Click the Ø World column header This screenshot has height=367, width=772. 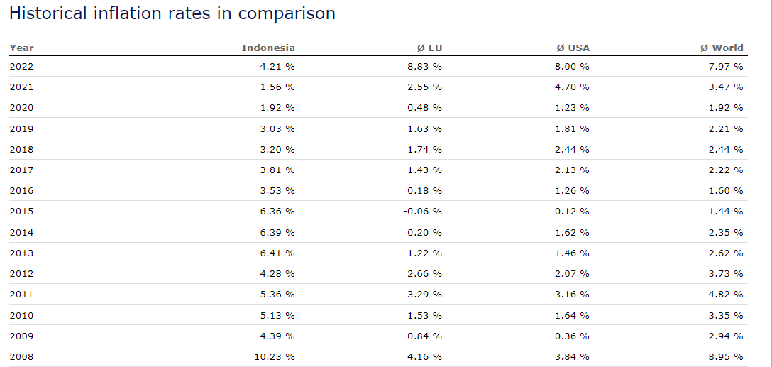point(721,48)
